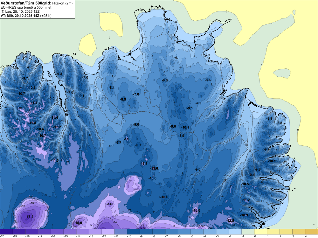Click the -6.1 temperature label
Viewport: 318px width, 238px height.
tap(37, 62)
